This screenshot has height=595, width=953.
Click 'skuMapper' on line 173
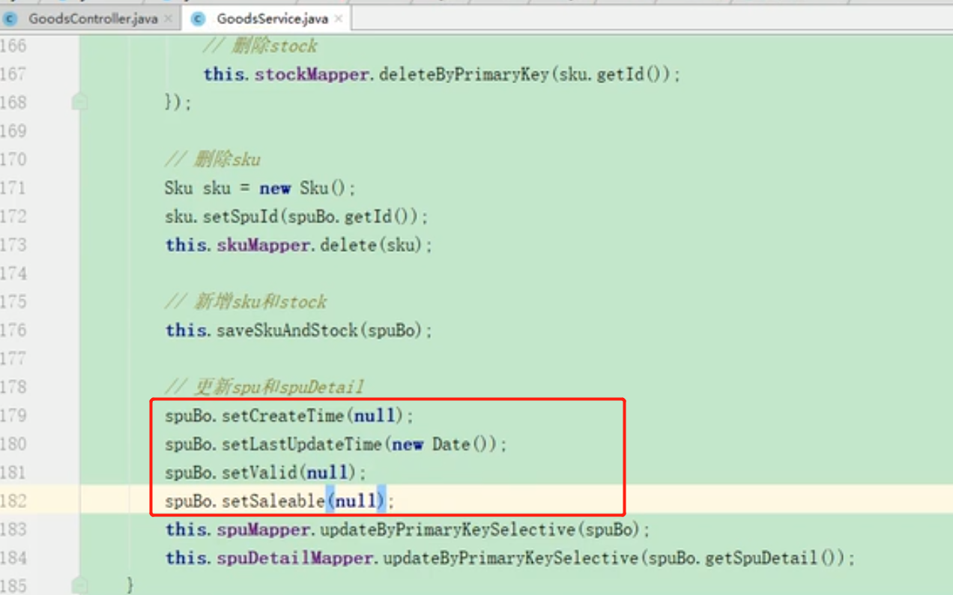pos(264,245)
